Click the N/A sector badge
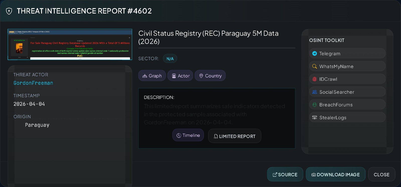Viewport: 401px width, 187px height. (170, 59)
